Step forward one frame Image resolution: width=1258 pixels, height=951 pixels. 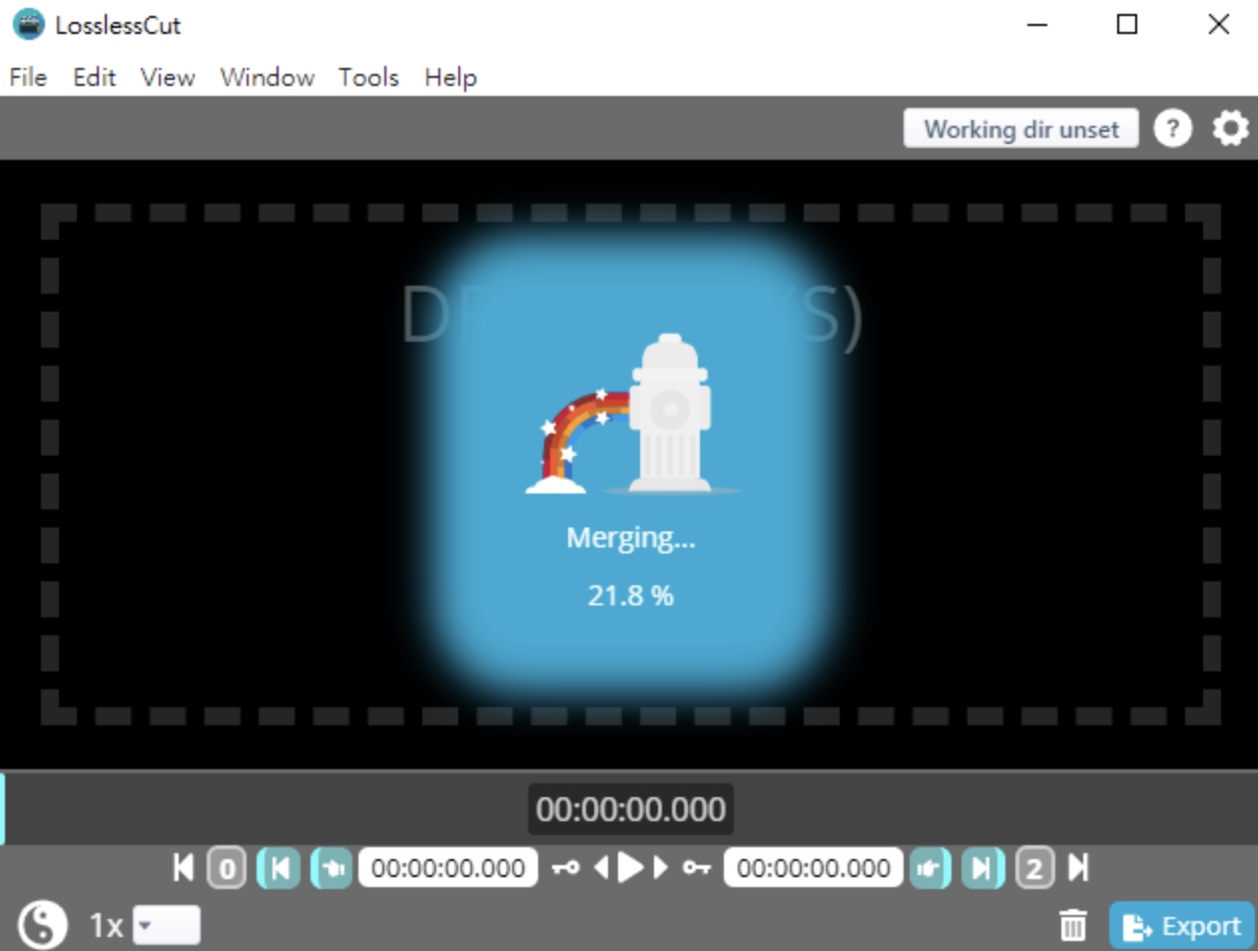coord(660,868)
